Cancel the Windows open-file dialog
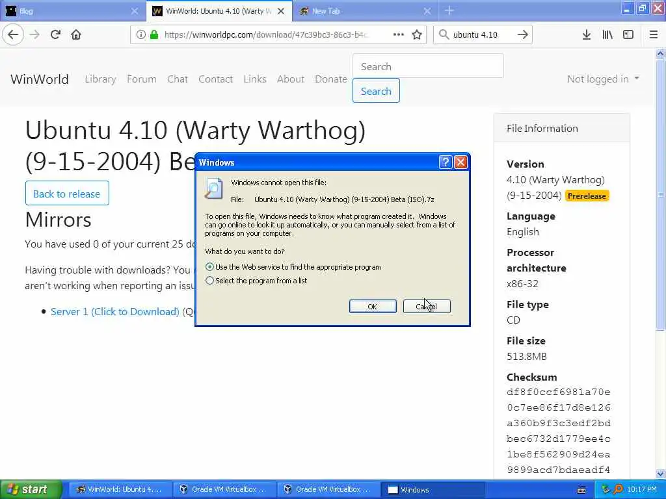Image resolution: width=666 pixels, height=499 pixels. (x=427, y=307)
